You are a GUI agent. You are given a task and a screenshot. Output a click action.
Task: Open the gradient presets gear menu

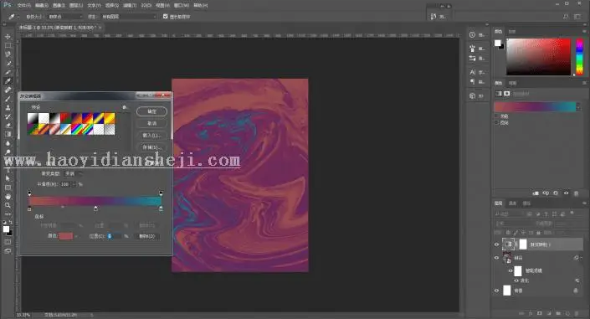pos(124,107)
